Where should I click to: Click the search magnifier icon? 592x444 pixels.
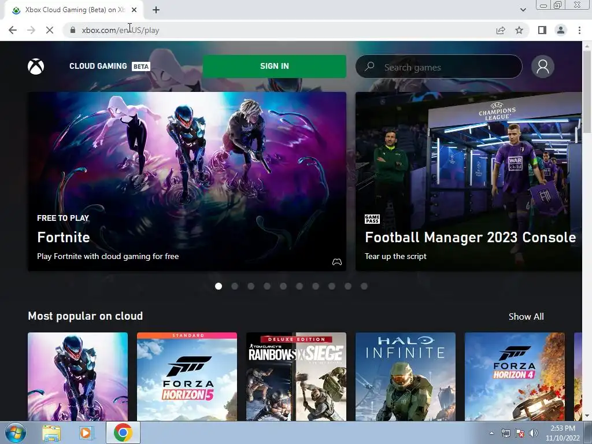[x=369, y=66]
